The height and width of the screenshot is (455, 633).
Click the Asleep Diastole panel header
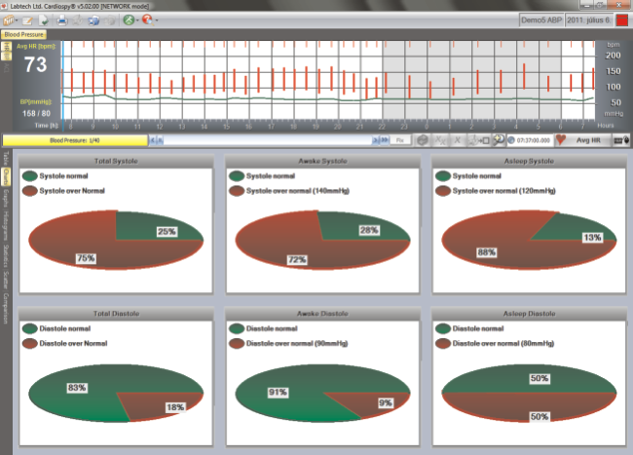[529, 314]
